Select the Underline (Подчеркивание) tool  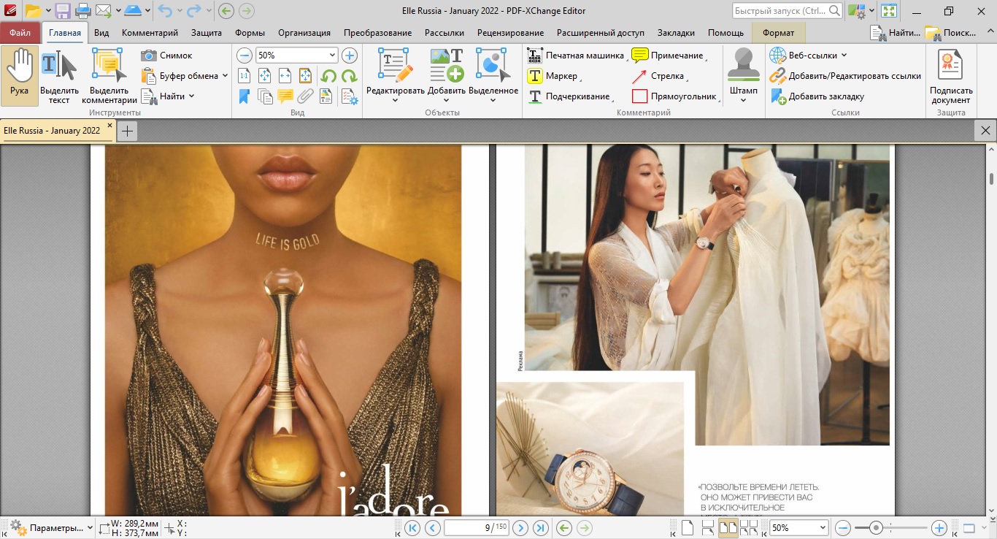point(569,96)
